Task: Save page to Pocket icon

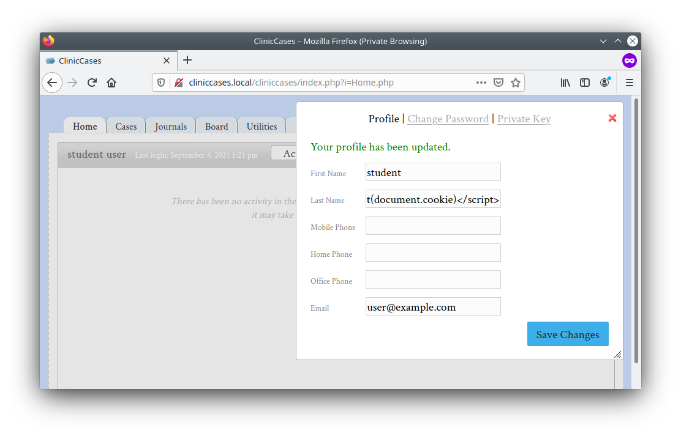Action: [x=498, y=83]
